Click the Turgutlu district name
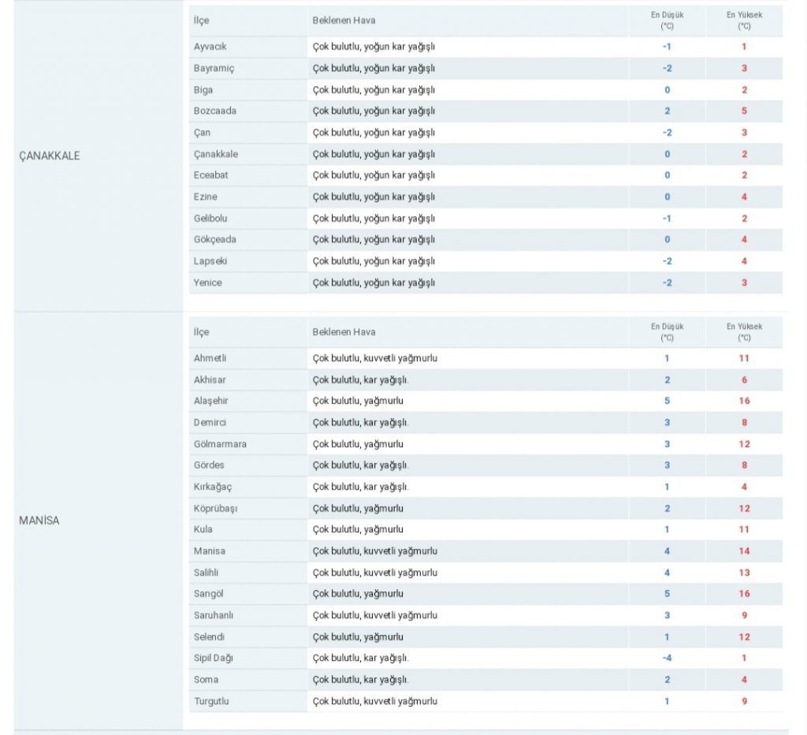 tap(211, 702)
